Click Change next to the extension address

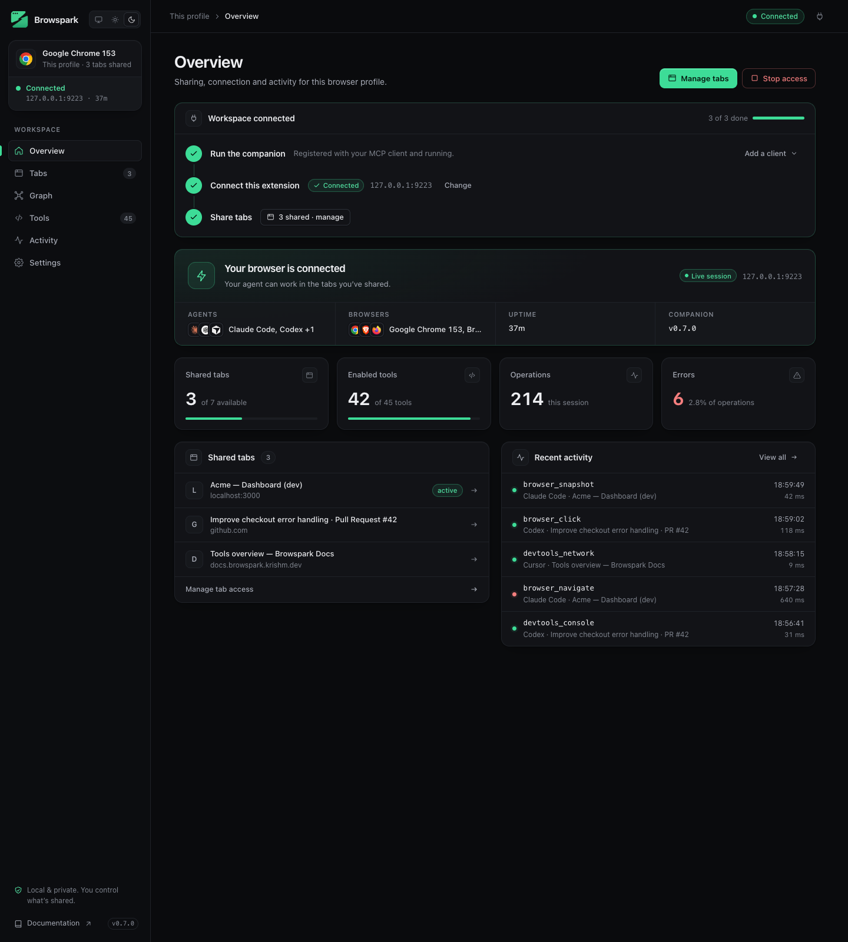coord(458,185)
